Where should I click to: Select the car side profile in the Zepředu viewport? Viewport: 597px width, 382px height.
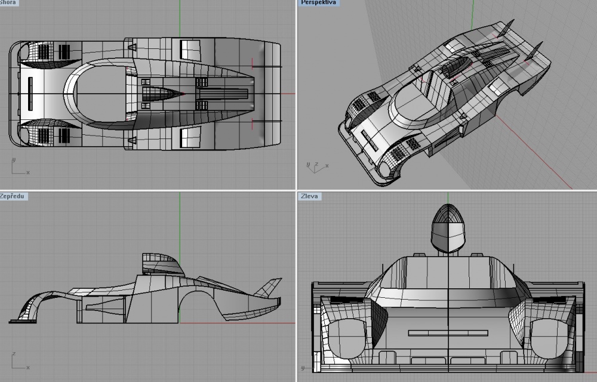coord(145,288)
